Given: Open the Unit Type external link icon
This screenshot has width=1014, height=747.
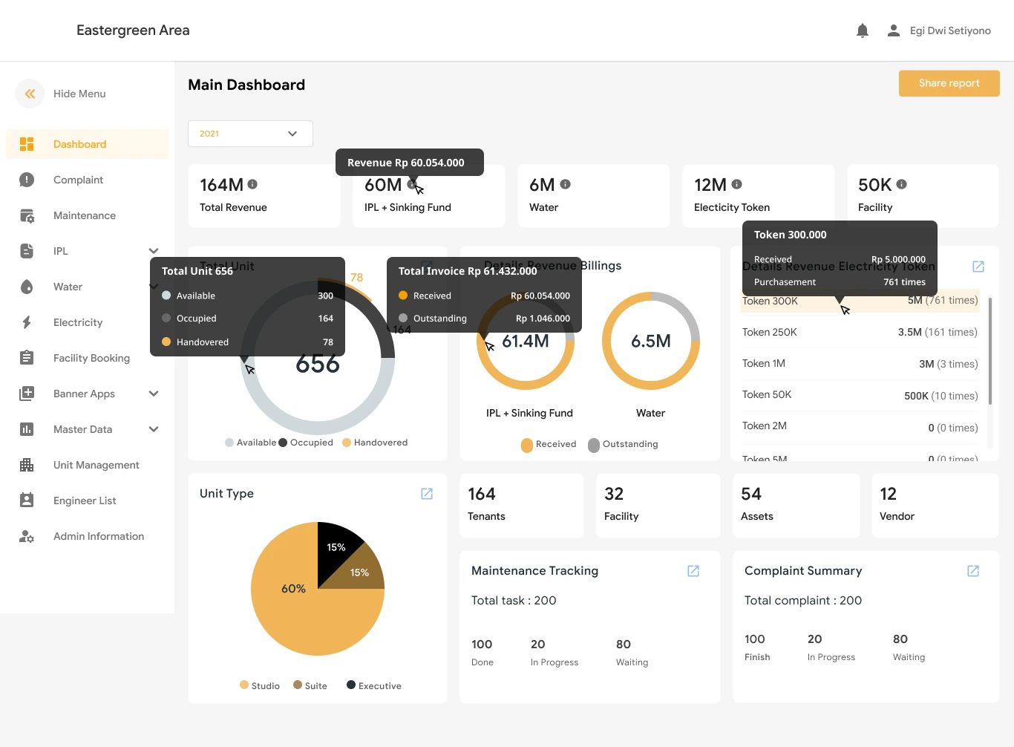Looking at the screenshot, I should 427,493.
